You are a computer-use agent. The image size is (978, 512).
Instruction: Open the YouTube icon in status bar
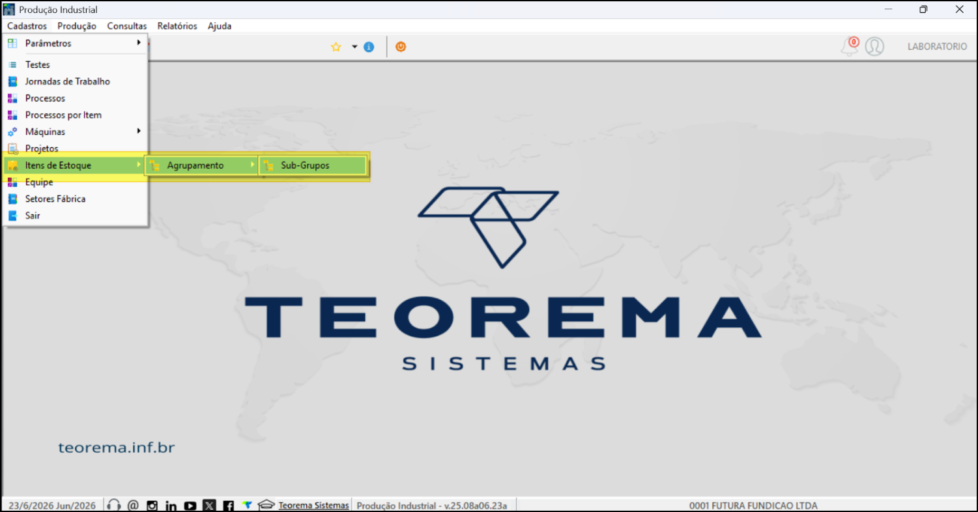[190, 505]
